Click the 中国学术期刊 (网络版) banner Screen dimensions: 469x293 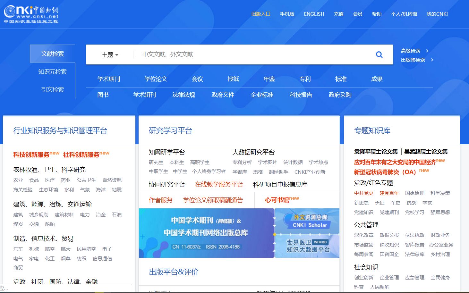click(207, 233)
